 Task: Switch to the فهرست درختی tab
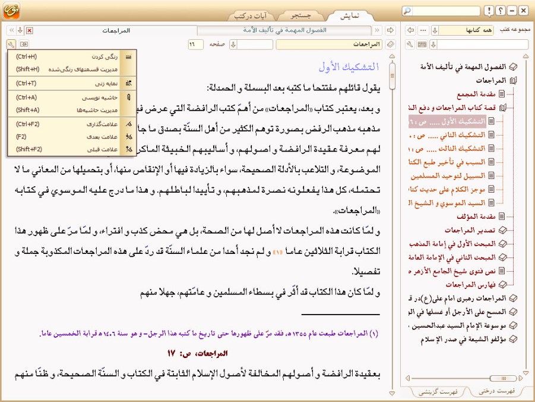click(x=496, y=391)
